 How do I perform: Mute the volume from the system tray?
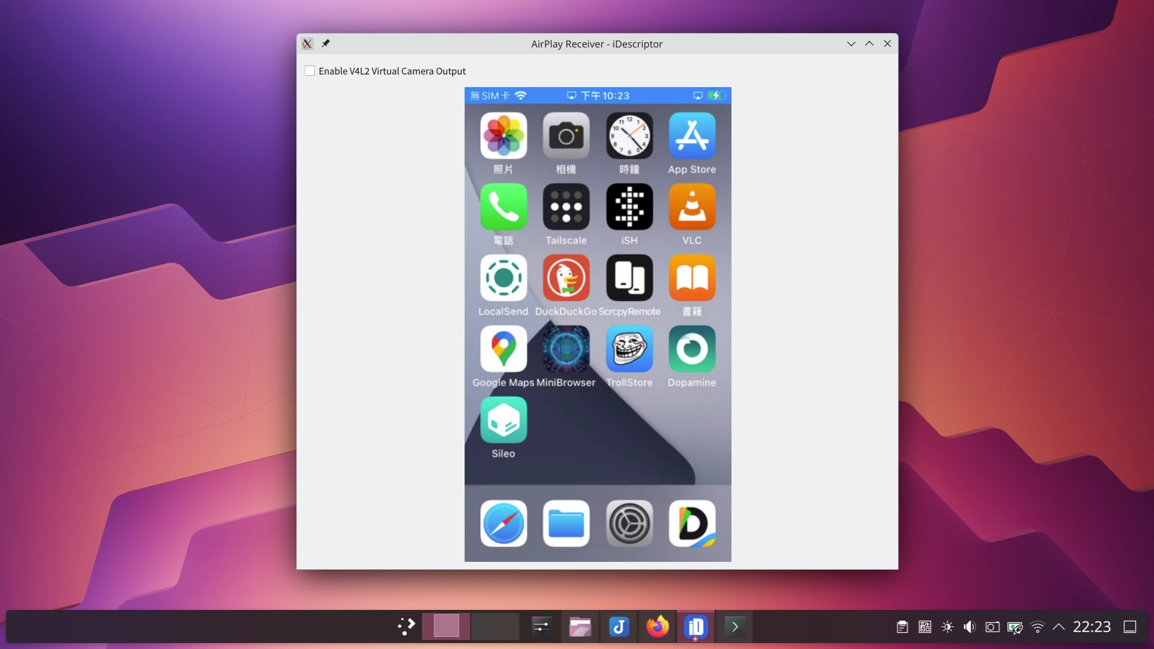tap(969, 627)
